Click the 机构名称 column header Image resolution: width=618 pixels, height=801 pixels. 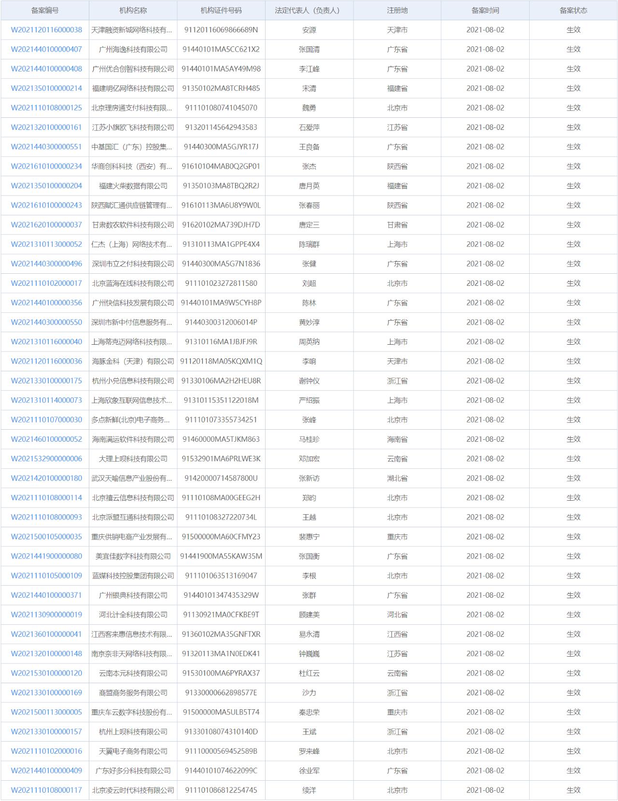(x=133, y=10)
